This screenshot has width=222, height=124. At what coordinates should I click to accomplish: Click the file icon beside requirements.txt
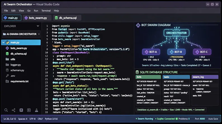(7, 81)
